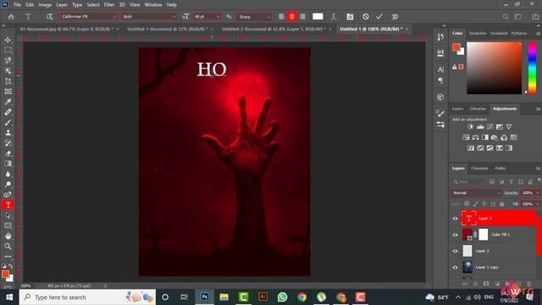The image size is (542, 305).
Task: Select the Eraser tool
Action: (8, 153)
